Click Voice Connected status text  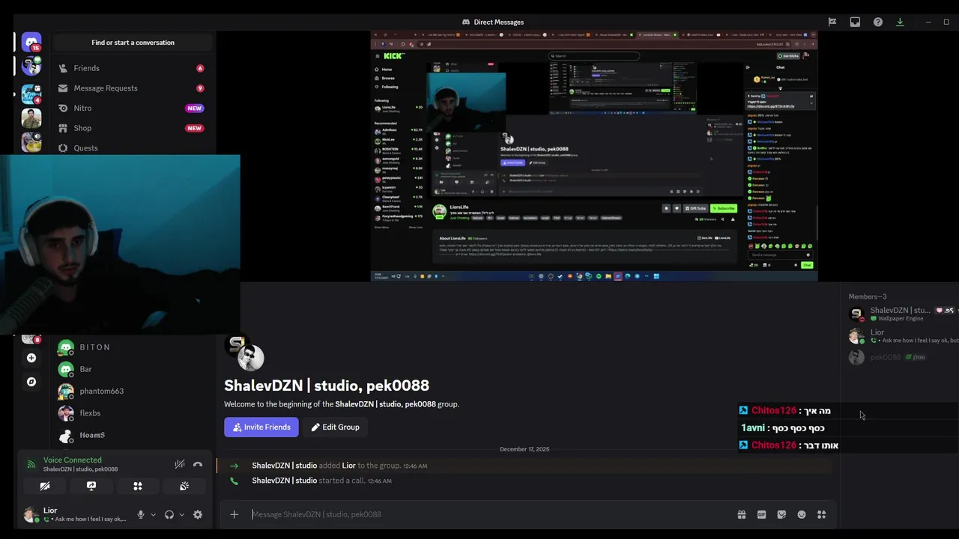click(x=72, y=460)
